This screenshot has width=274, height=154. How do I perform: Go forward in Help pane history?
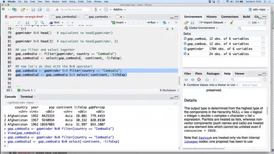coord(192,80)
